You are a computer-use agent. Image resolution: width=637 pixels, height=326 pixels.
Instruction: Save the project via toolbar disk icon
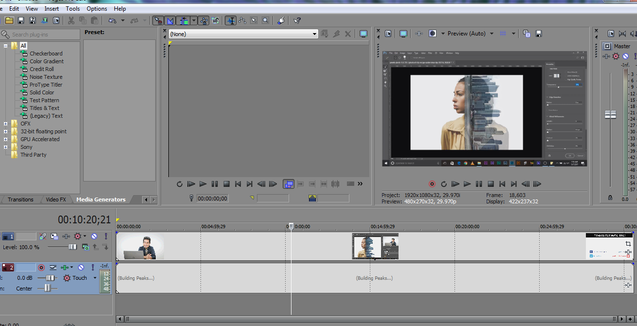21,20
